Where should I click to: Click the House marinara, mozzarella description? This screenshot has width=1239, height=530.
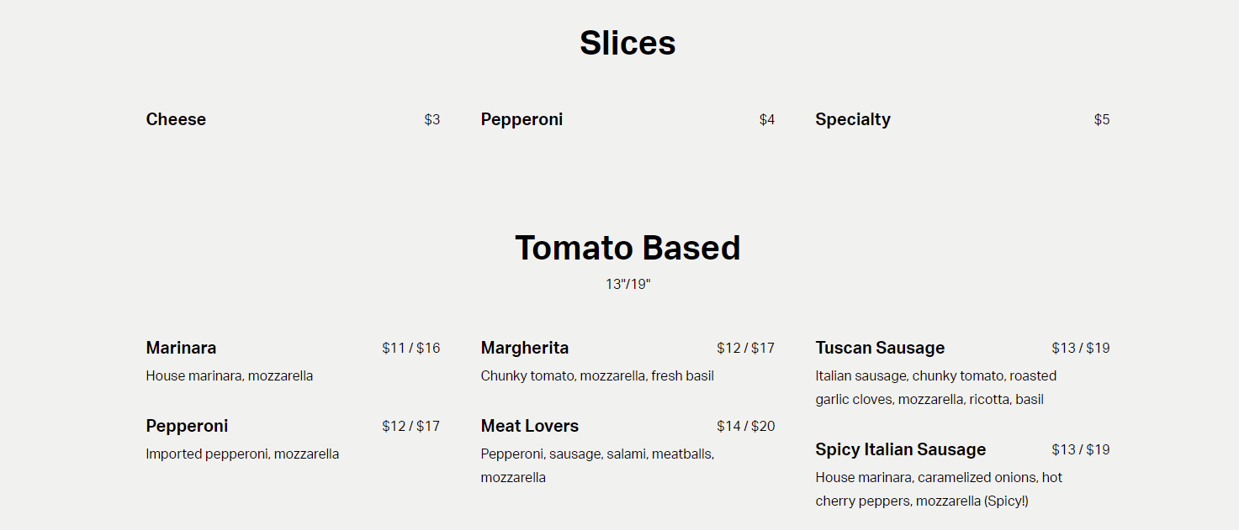[229, 375]
